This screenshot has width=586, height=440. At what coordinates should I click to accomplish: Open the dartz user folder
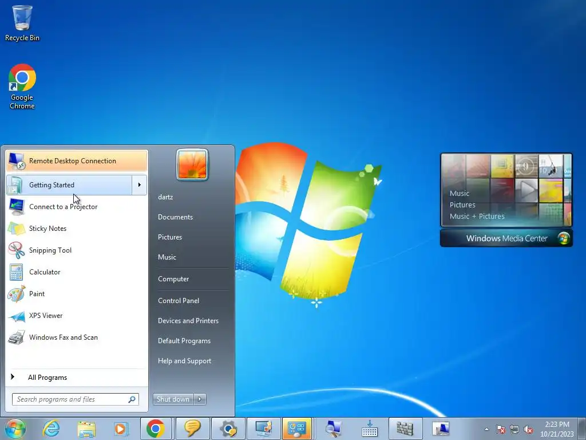(165, 197)
